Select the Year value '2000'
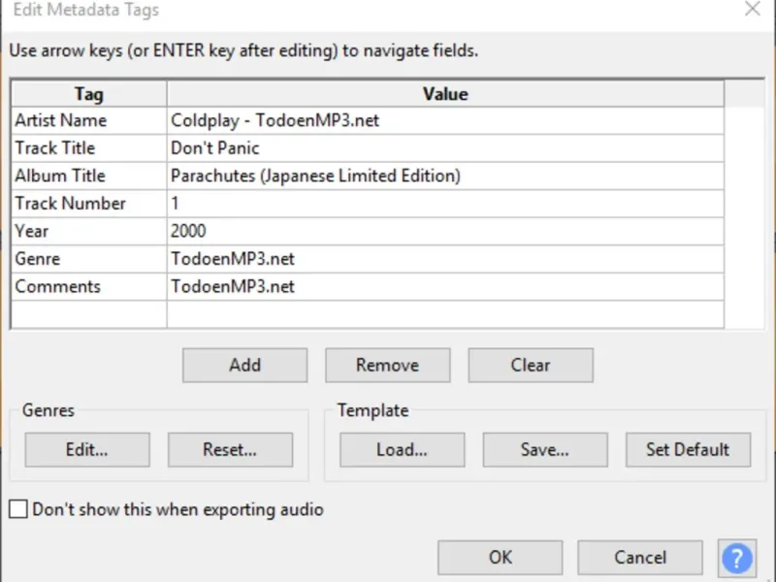 point(445,232)
